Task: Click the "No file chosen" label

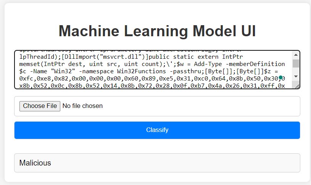Action: pyautogui.click(x=82, y=106)
